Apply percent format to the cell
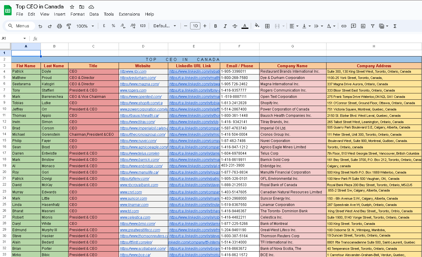The image size is (422, 257). coord(114,26)
